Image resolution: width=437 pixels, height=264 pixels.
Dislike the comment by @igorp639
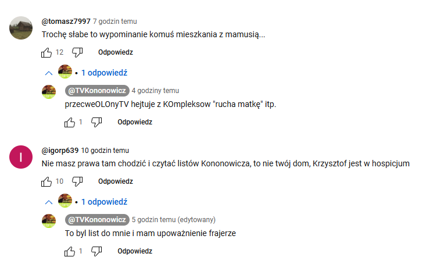pos(77,181)
